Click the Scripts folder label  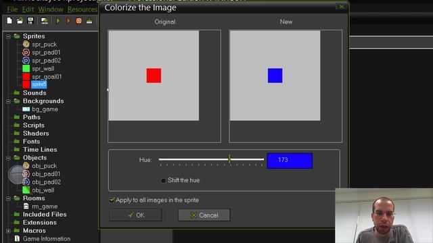[34, 126]
